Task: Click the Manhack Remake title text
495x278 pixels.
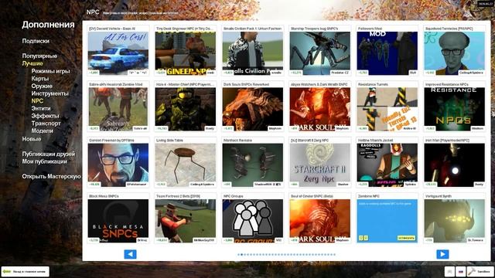Action: click(237, 140)
